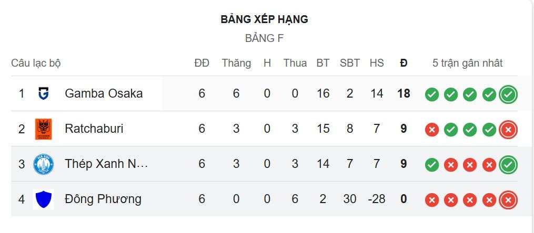Click Gamba Osaka's latest circled win icon

[508, 94]
